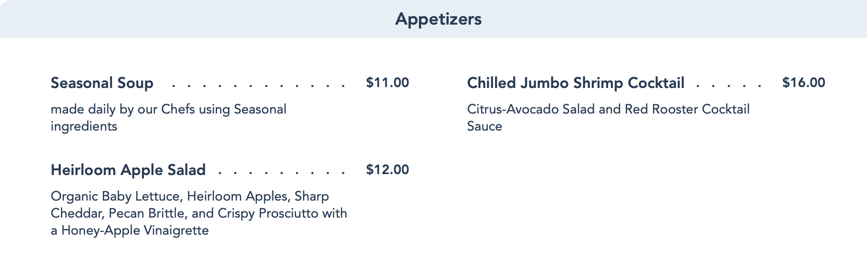Screen dimensions: 867x272
Task: Click the dotted leader after Heirloom Apple Salad
Action: point(282,173)
